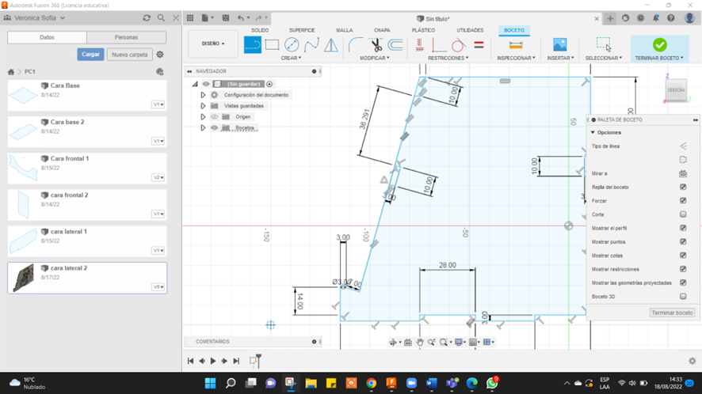Select the Spline sketch tool

click(311, 45)
